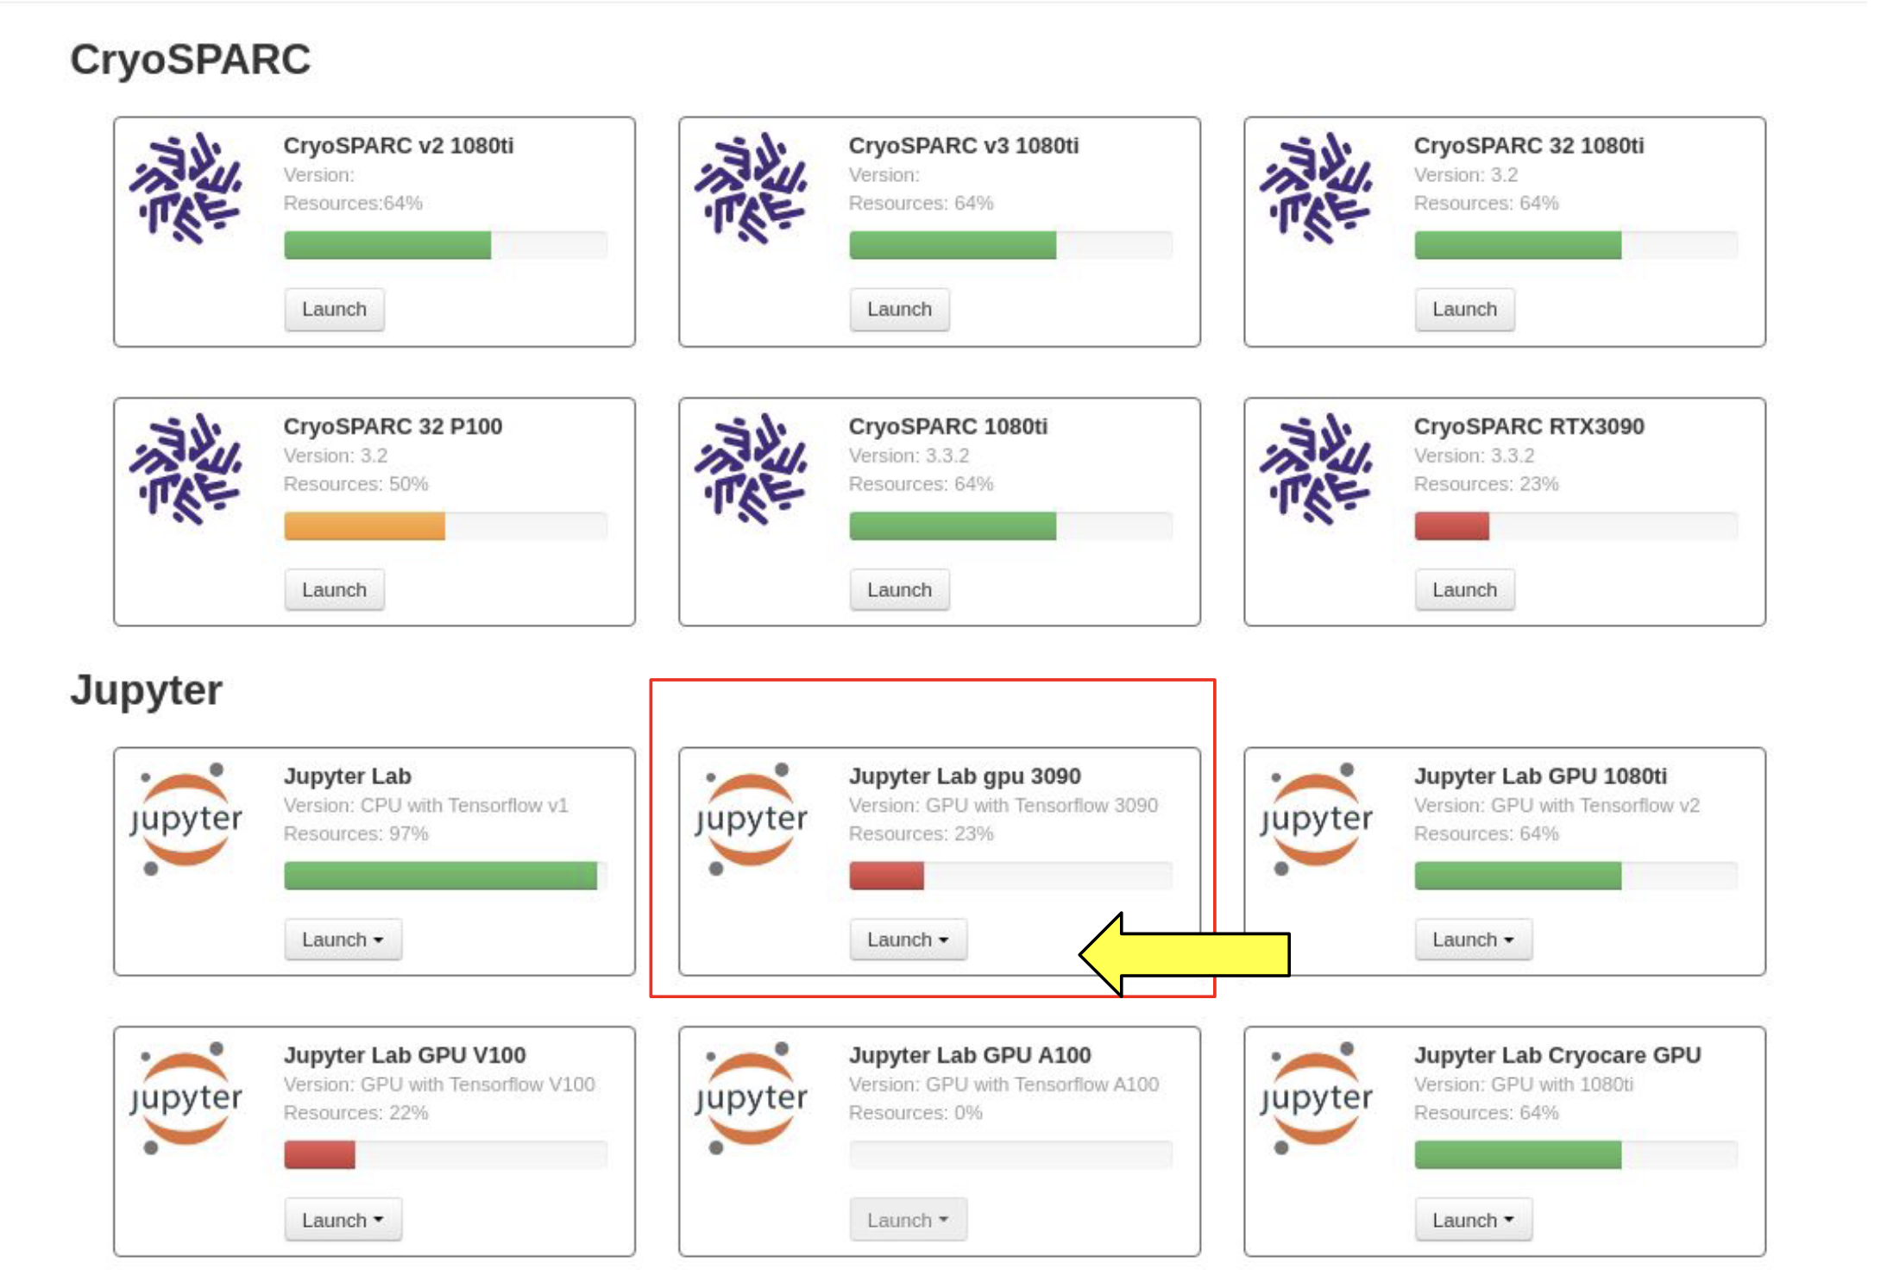Launch CryoSPARC 32 P100
Viewport: 1881px width, 1282px height.
pyautogui.click(x=334, y=590)
